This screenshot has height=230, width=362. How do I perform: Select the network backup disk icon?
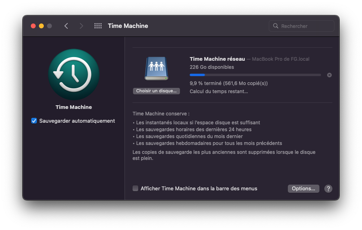[x=156, y=68]
